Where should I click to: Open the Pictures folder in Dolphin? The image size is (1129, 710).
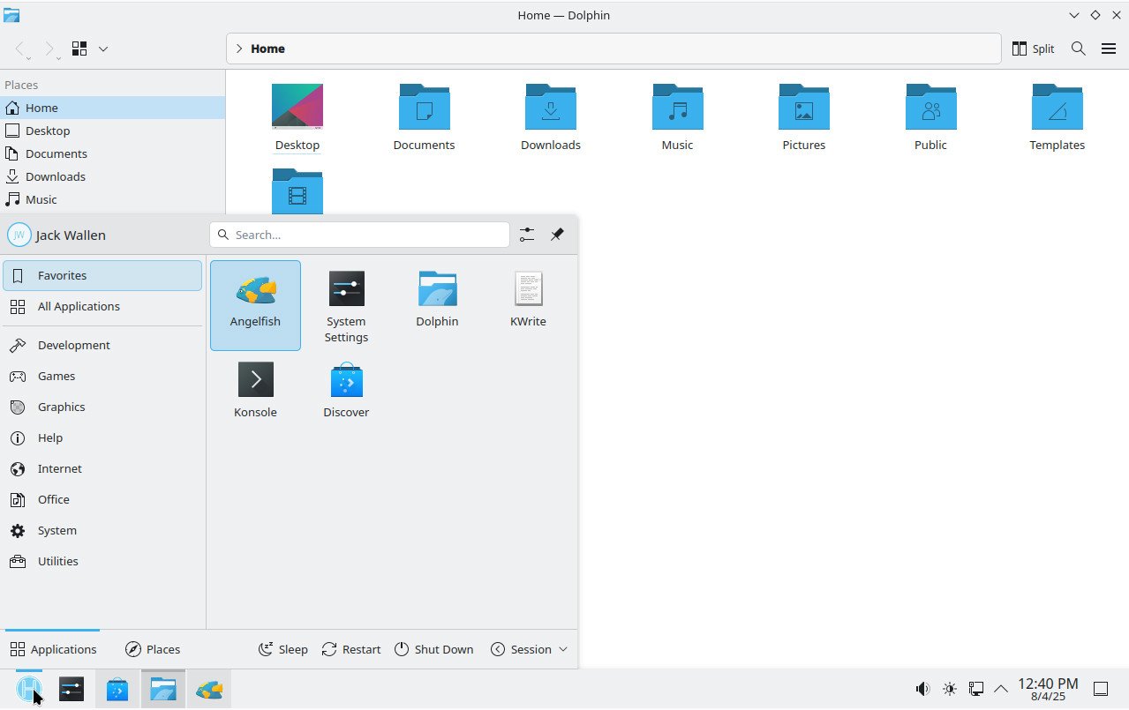point(803,117)
